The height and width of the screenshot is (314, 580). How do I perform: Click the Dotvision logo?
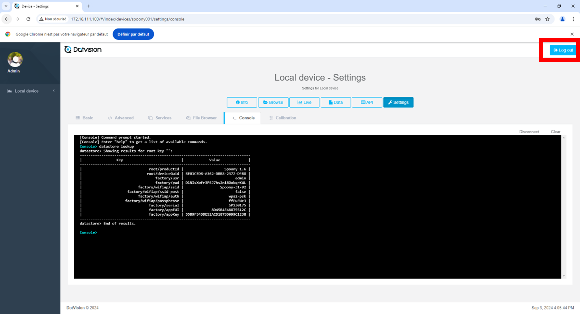coord(83,50)
